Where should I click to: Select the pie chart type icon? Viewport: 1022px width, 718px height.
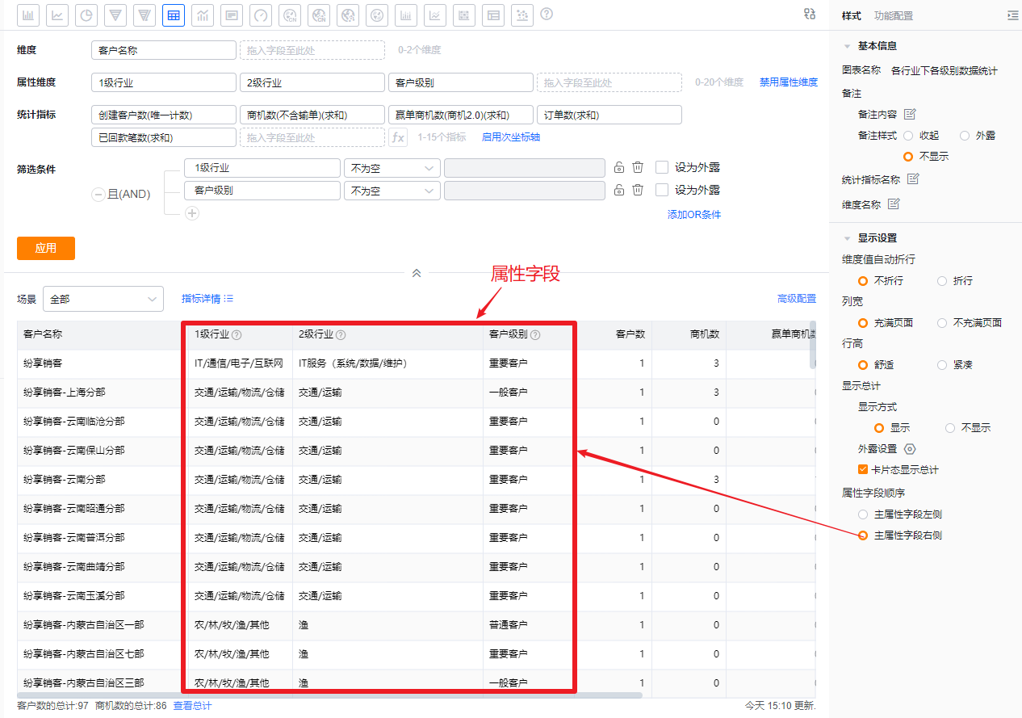(x=86, y=15)
